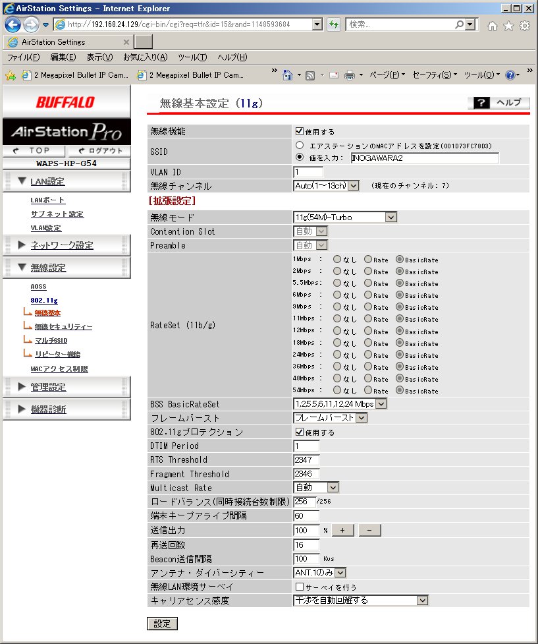
Task: Open the 無線セキュリティー sidebar link
Action: (63, 327)
